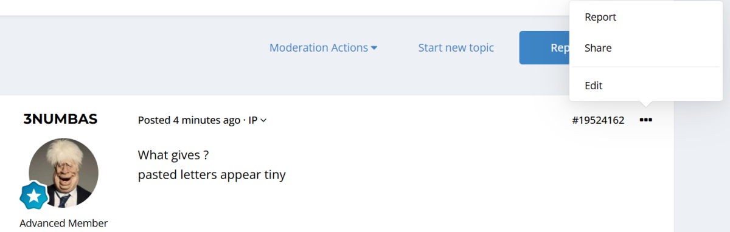Open post permalink #19524162
Image resolution: width=730 pixels, height=232 pixels.
598,120
